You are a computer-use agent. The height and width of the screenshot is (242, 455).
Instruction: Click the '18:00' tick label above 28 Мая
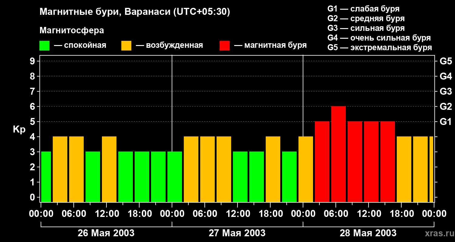(x=401, y=214)
